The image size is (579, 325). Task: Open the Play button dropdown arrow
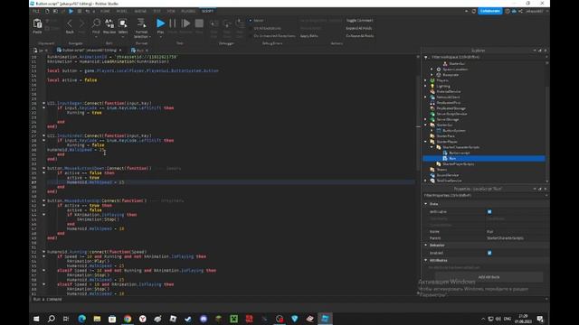click(x=160, y=37)
